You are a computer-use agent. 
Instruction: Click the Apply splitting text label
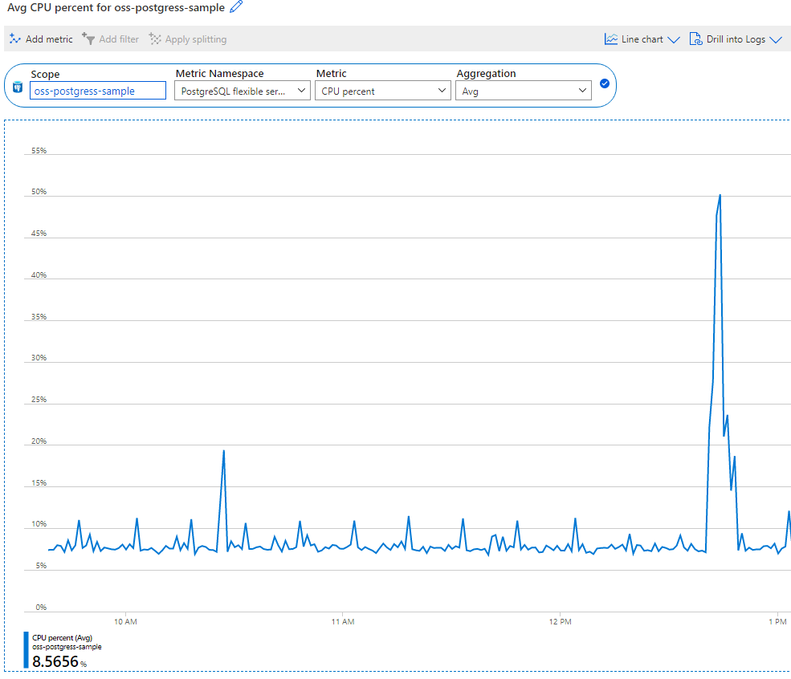click(196, 39)
